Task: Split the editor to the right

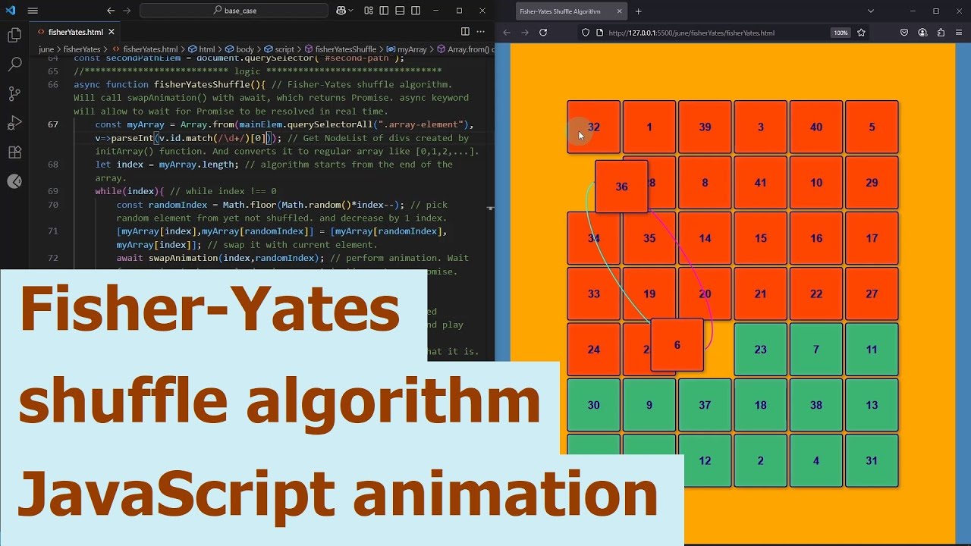Action: pyautogui.click(x=465, y=31)
